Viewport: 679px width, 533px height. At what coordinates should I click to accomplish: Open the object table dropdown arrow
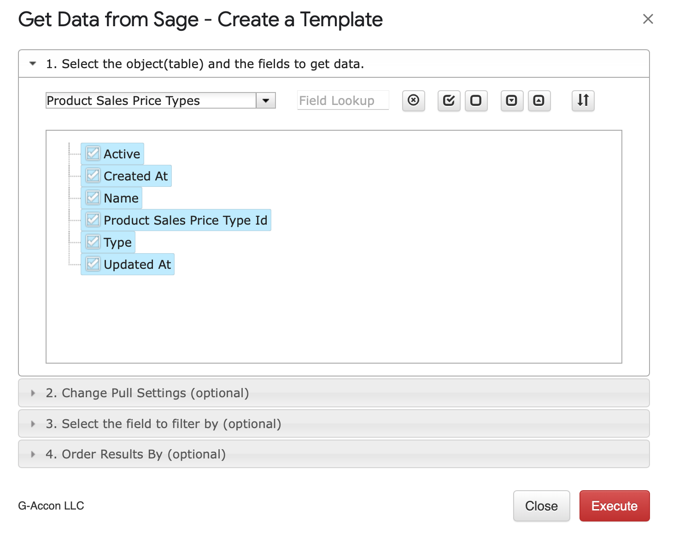[266, 100]
